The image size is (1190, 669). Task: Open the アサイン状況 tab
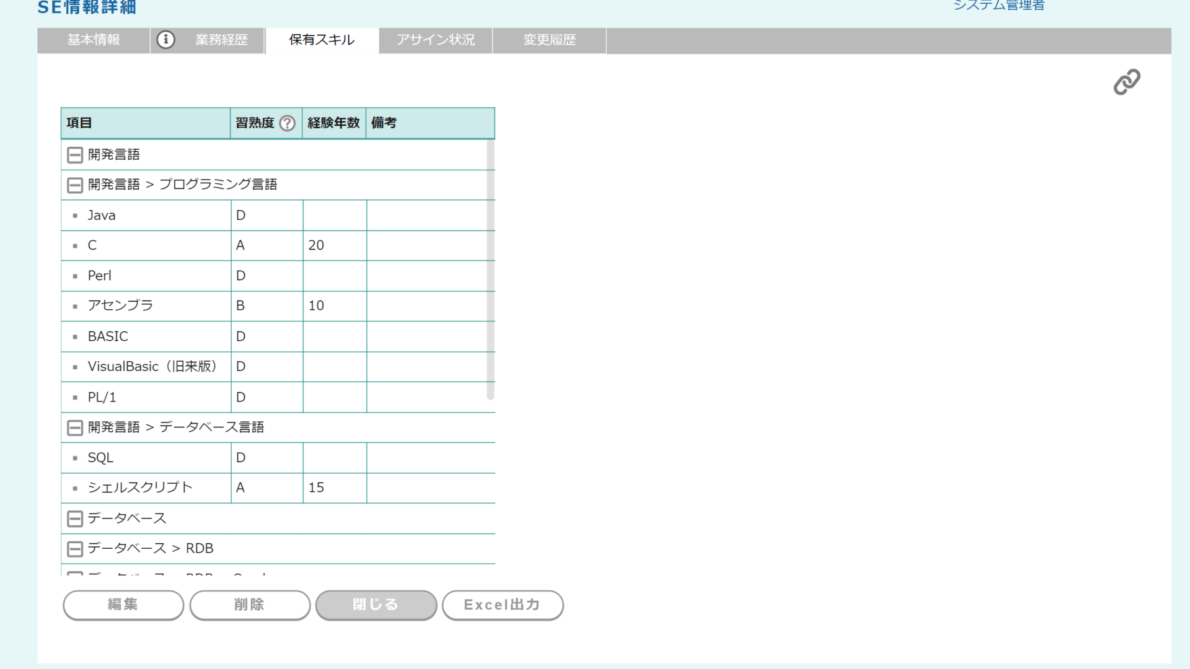[436, 40]
